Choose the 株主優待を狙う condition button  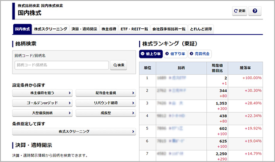point(42,93)
